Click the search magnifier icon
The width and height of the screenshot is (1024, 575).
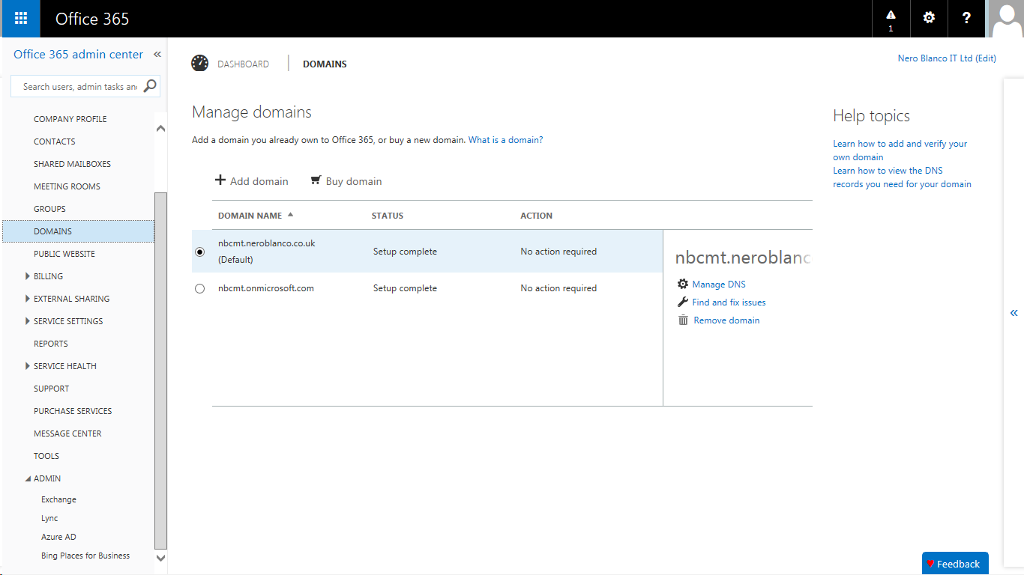tap(150, 86)
